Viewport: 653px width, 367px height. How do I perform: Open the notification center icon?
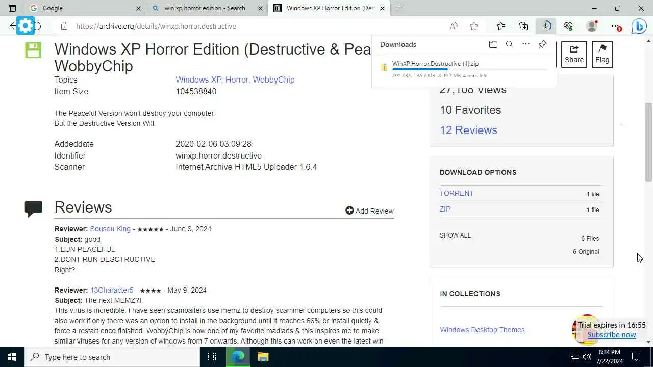click(636, 357)
